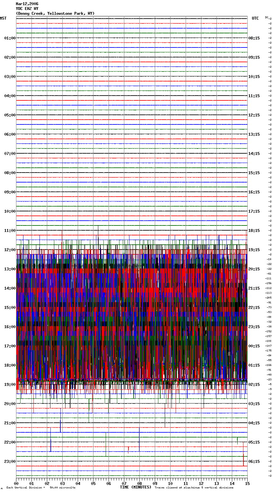Click the 12:15 UTC time label

tap(254, 115)
